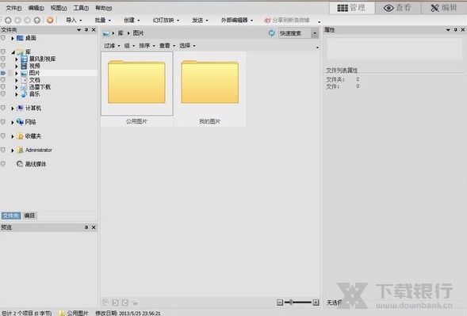This screenshot has width=467, height=316.
Task: Open the quick search dropdown arrow
Action: [315, 33]
